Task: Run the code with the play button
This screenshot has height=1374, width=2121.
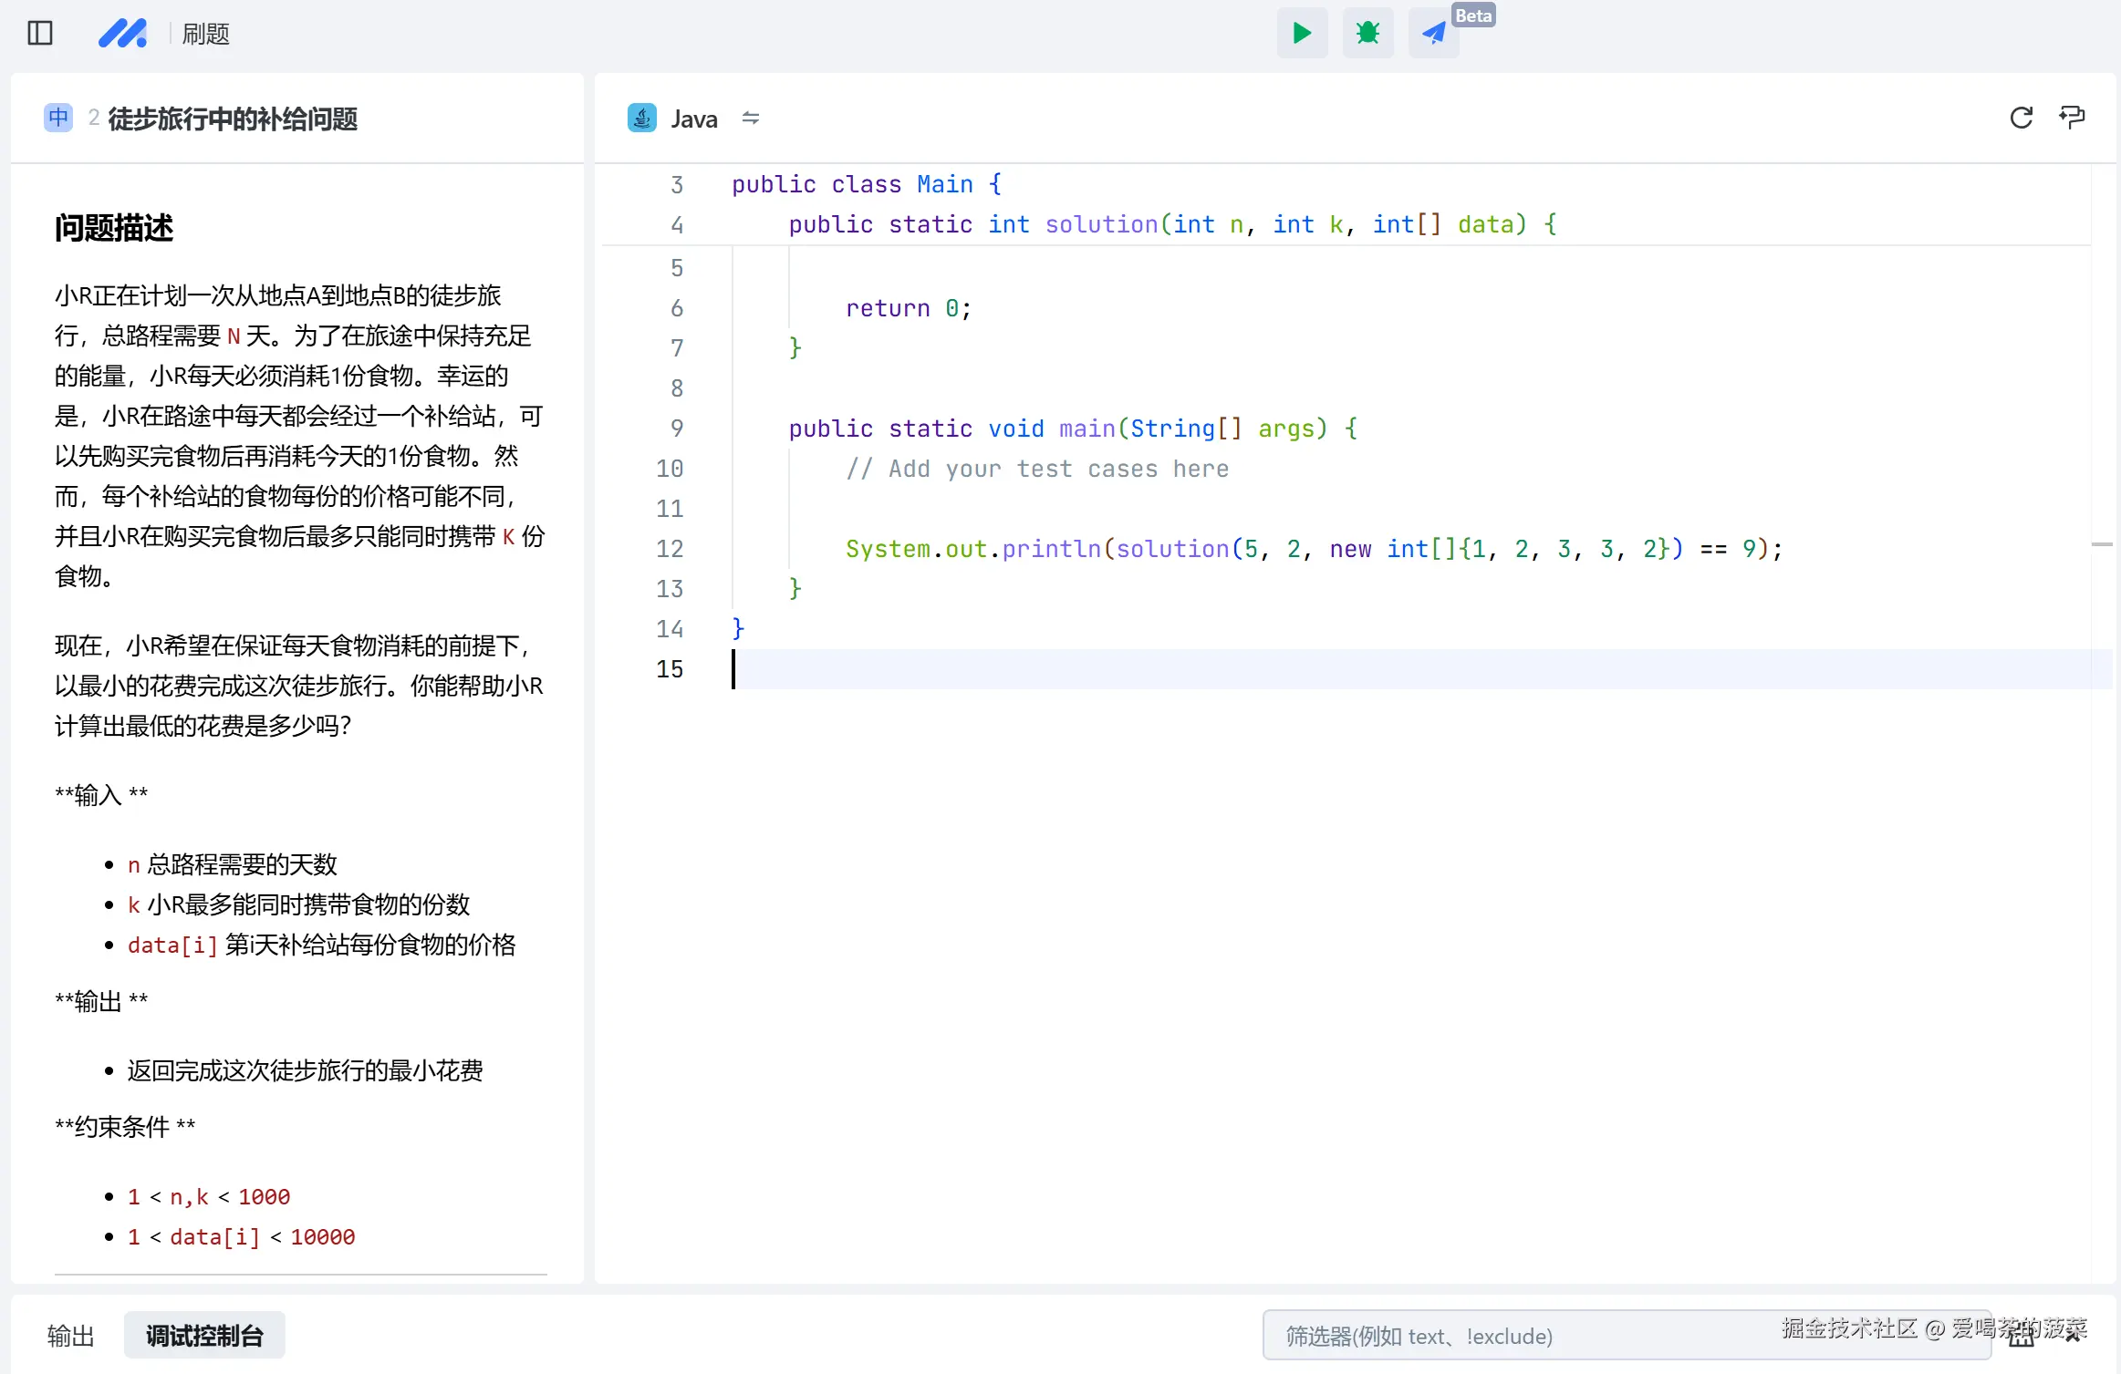Action: click(1302, 34)
